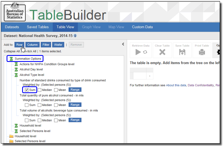Click the Alcohol Day level sigma icon
The width and height of the screenshot is (223, 146).
[x=16, y=70]
